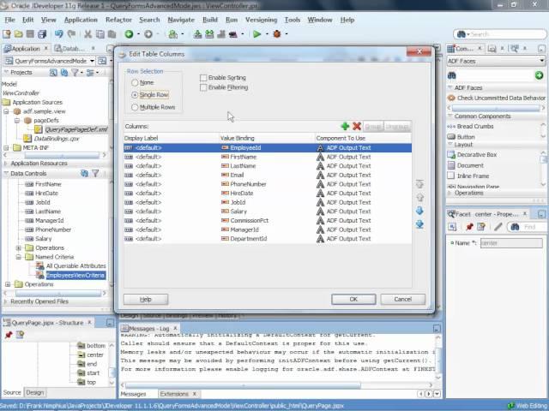The height and width of the screenshot is (411, 549).
Task: Move selected column to the bottom
Action: [x=419, y=224]
